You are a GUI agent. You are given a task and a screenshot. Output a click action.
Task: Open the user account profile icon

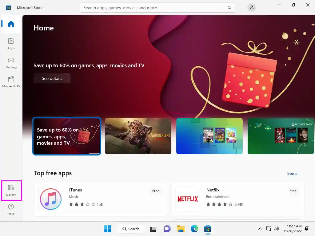coord(252,8)
